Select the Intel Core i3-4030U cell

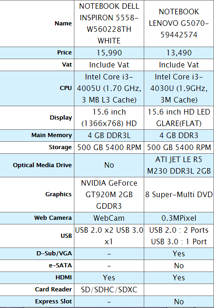[x=179, y=88]
